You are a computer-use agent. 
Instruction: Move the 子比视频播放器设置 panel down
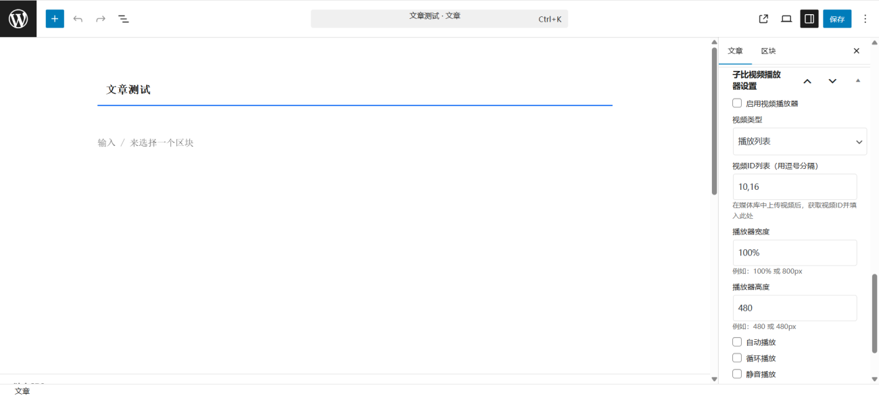point(832,81)
